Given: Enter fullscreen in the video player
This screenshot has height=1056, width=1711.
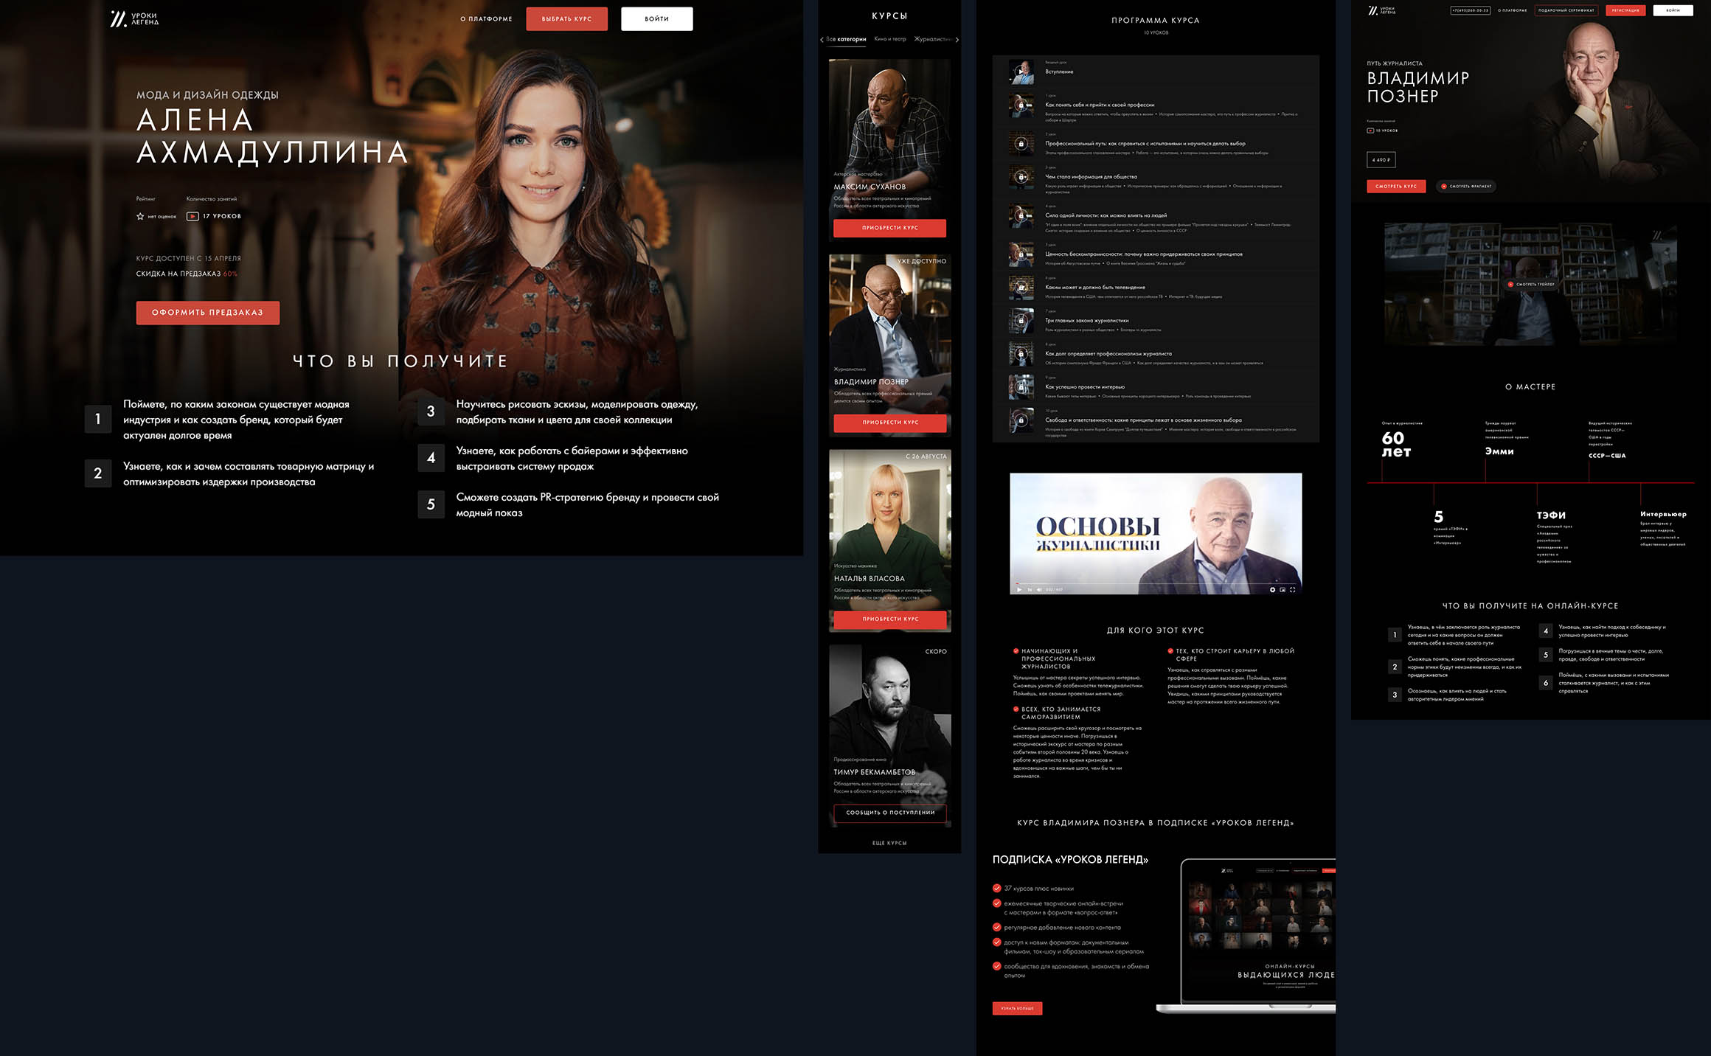Looking at the screenshot, I should [1292, 590].
